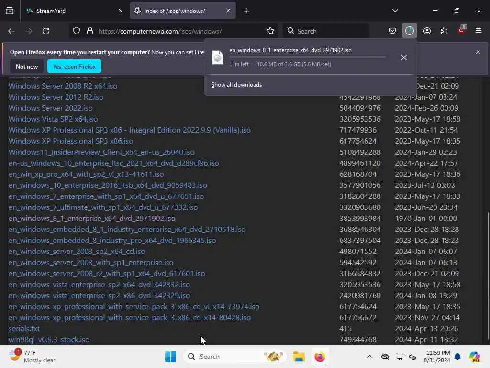This screenshot has height=368, width=490.
Task: Open a new tab with plus button
Action: tap(246, 11)
